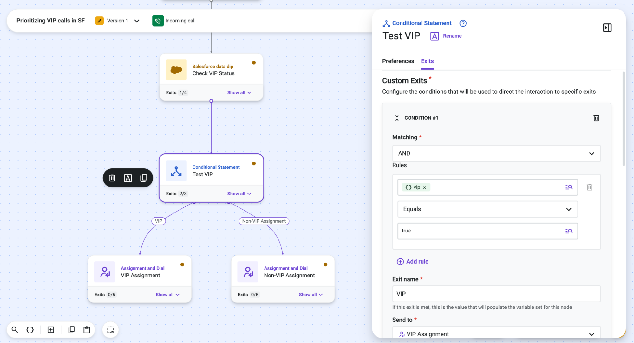Remove the vip variable chip
634x343 pixels.
coord(424,187)
